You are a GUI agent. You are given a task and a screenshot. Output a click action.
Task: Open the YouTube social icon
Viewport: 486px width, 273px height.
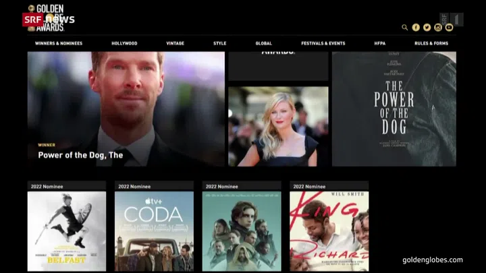pos(449,28)
